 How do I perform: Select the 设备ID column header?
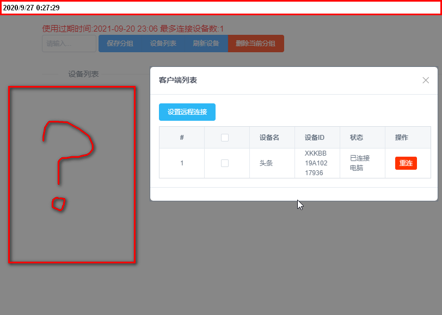(314, 138)
